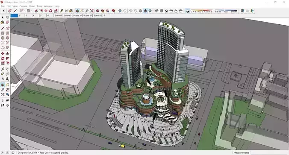
Task: Enable Shaded With Textures style
Action: pyautogui.click(x=145, y=11)
